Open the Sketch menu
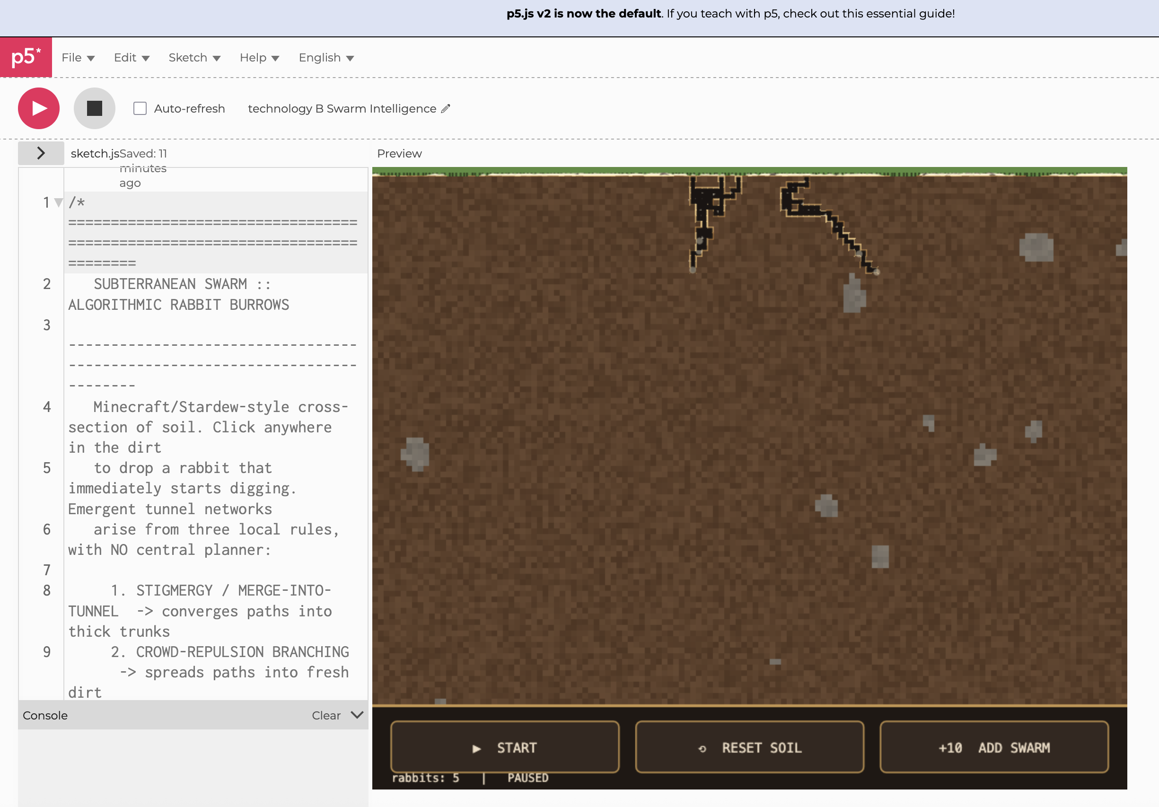This screenshot has height=807, width=1159. click(194, 58)
